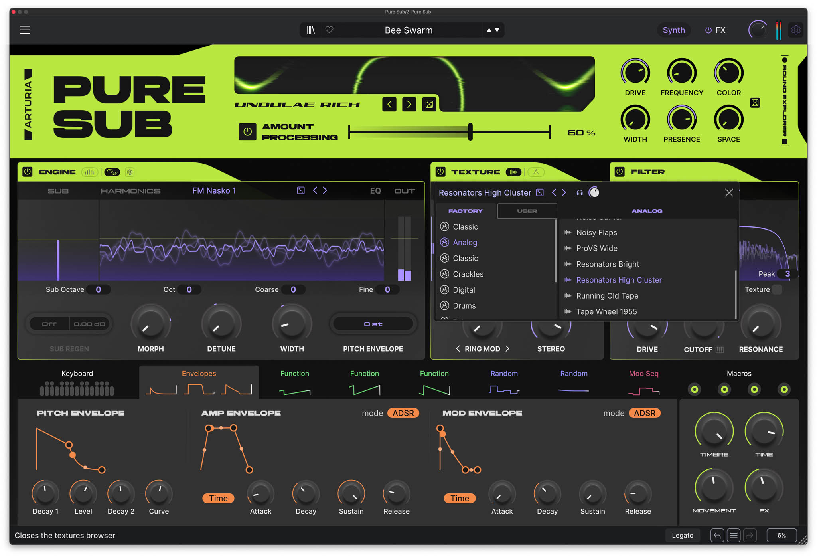
Task: Toggle the Mod Envelope Time button
Action: (x=460, y=498)
